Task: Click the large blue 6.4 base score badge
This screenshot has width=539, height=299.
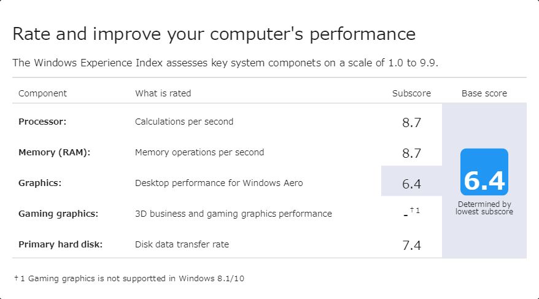Action: pos(484,173)
